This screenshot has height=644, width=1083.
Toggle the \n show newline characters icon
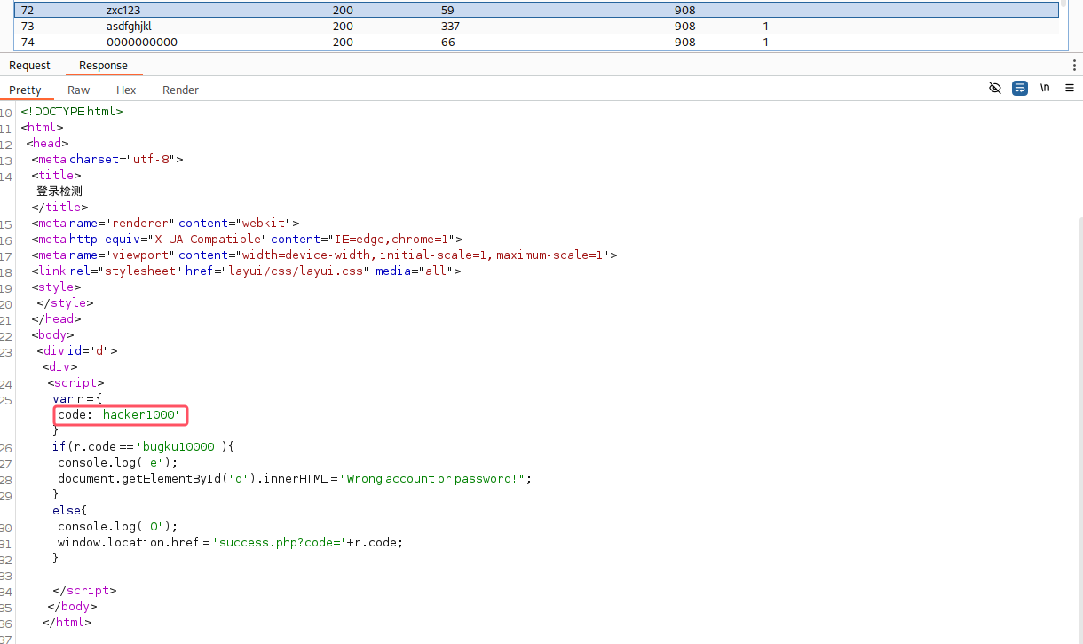(1045, 89)
